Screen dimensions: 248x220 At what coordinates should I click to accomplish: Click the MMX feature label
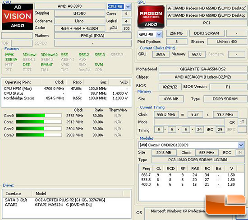click(9, 55)
